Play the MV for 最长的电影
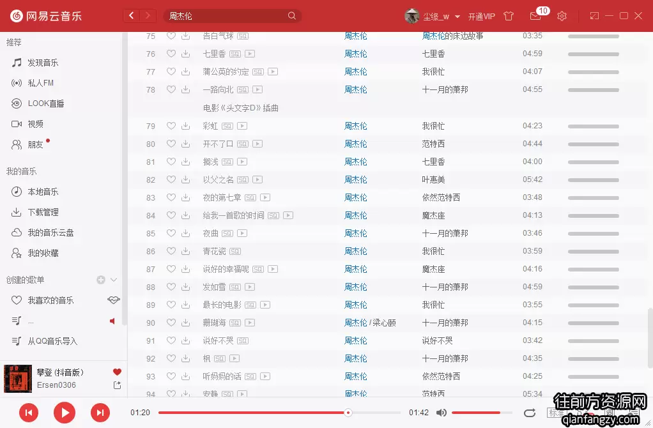This screenshot has height=428, width=653. (265, 305)
